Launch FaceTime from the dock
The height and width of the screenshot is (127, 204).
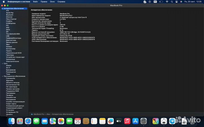pyautogui.click(x=69, y=121)
